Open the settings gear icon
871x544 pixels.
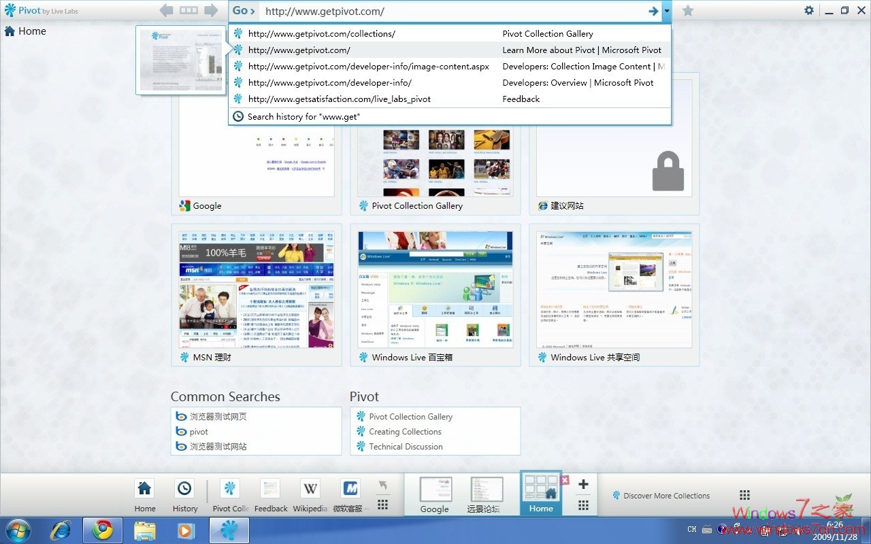point(809,10)
